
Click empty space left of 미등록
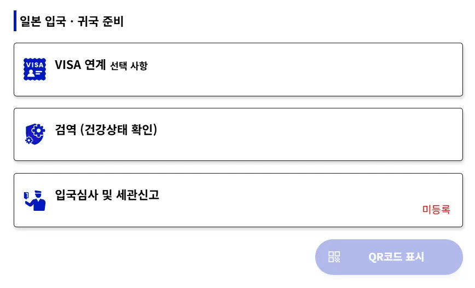[273, 210]
